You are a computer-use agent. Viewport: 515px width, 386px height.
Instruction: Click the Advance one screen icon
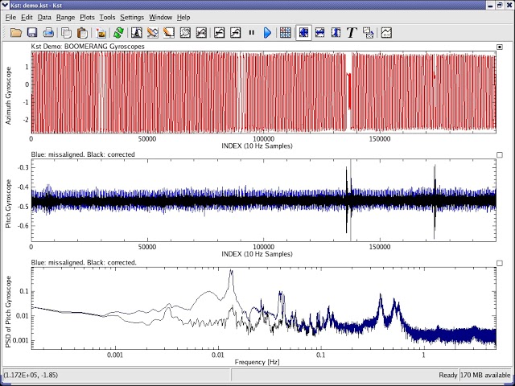point(235,32)
